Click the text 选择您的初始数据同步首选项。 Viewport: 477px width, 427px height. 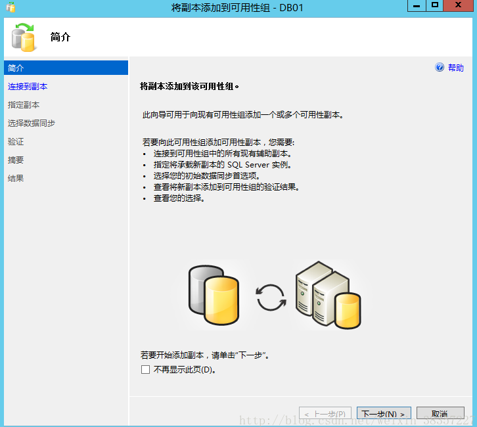207,176
